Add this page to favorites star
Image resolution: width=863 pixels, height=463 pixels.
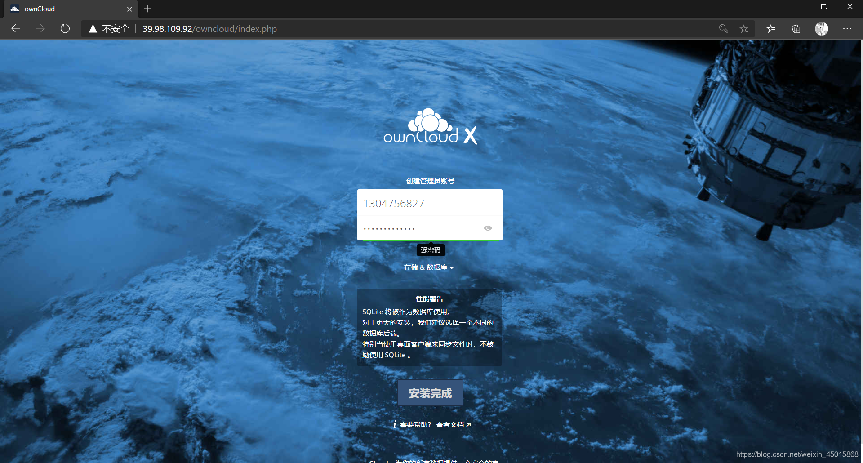[x=744, y=29]
